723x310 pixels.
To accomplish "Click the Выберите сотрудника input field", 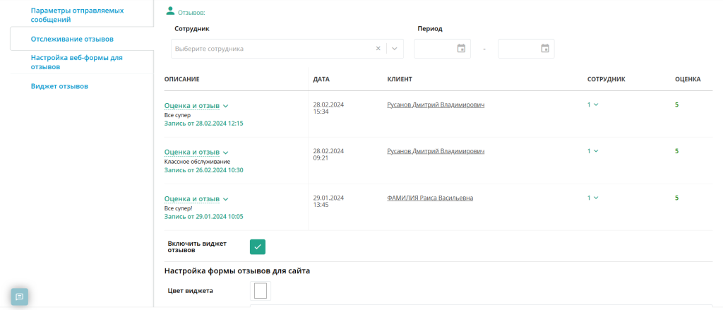I will click(x=272, y=49).
